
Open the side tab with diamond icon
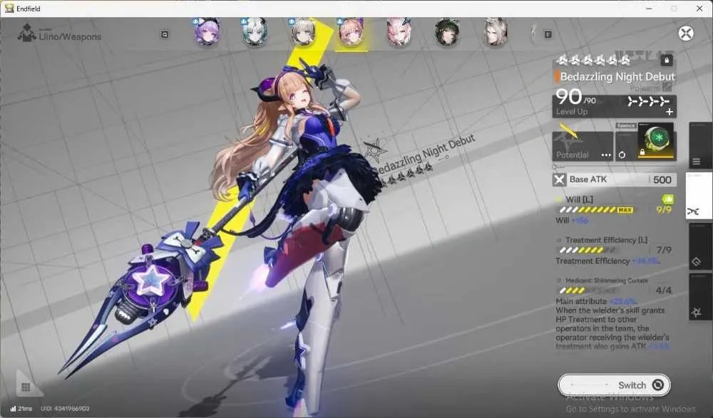(700, 246)
